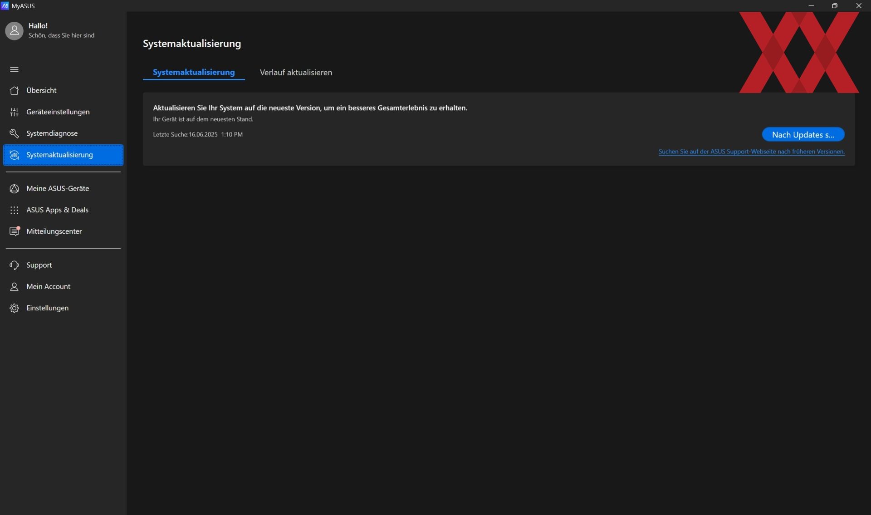Go to Systemdiagnose section

63,133
